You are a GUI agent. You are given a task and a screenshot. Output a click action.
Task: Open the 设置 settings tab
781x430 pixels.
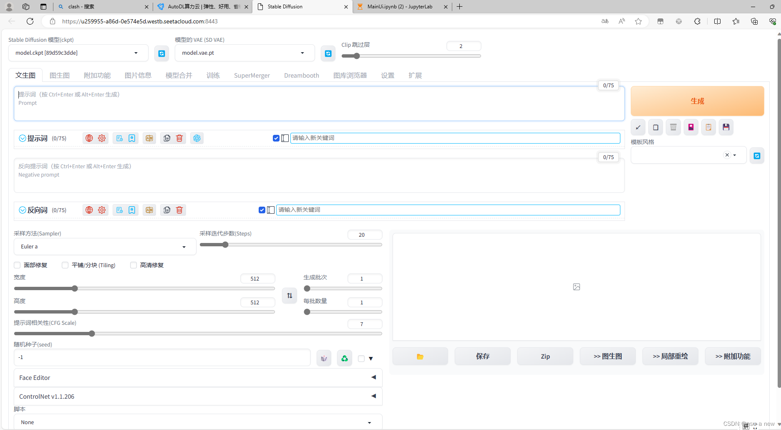point(388,76)
